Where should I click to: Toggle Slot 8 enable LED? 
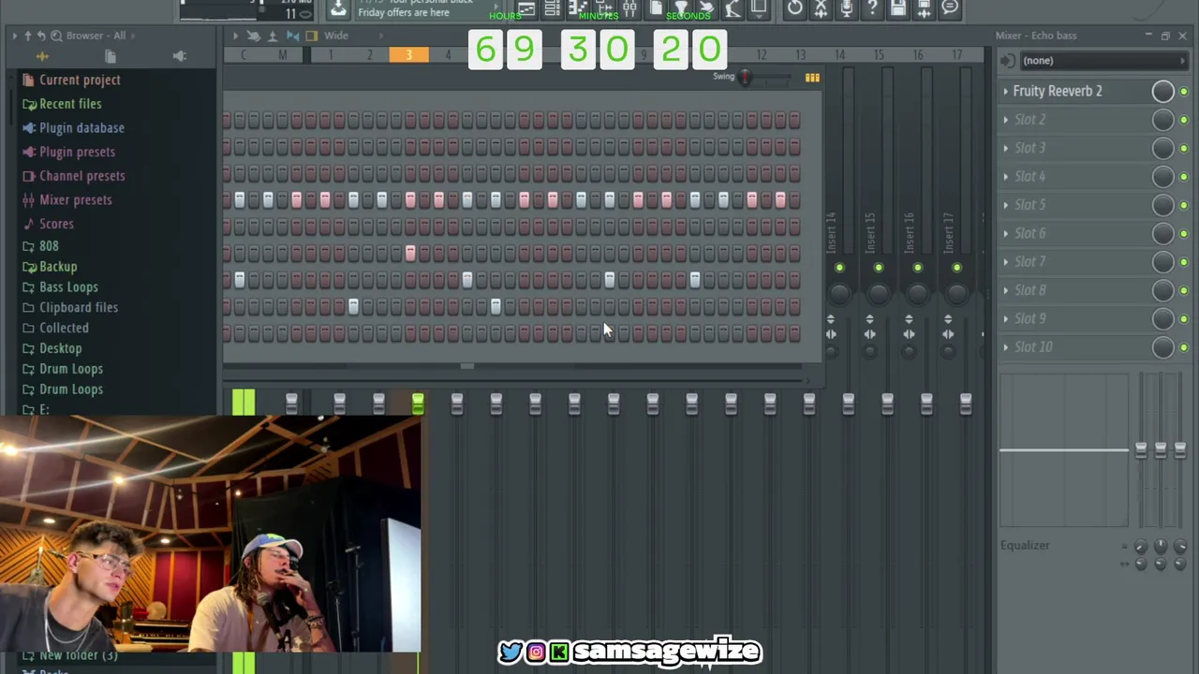1184,290
